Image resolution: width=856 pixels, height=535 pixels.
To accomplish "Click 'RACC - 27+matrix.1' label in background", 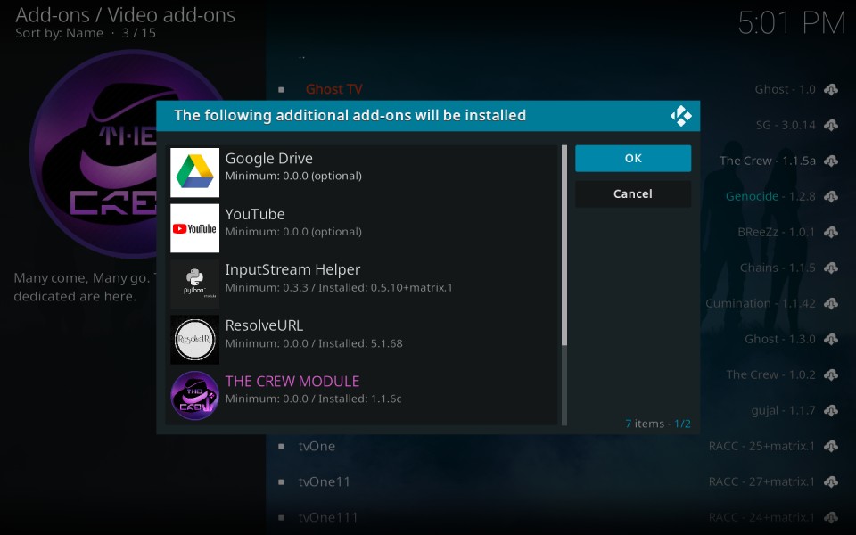I will click(761, 481).
